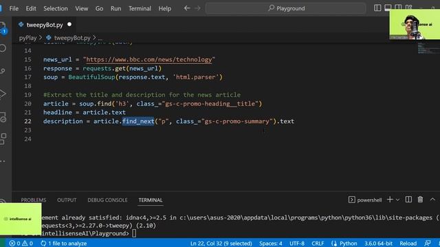Click the pyPlay breadcrumb
440x247 pixels.
click(x=27, y=38)
